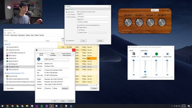Viewport: 192px width, 108px height.
Task: Open the COM3 port dropdown in PCPanel Editor
Action: [x=155, y=10]
